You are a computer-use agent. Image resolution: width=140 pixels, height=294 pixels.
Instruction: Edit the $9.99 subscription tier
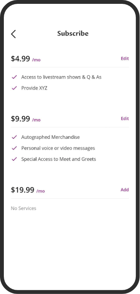(125, 118)
